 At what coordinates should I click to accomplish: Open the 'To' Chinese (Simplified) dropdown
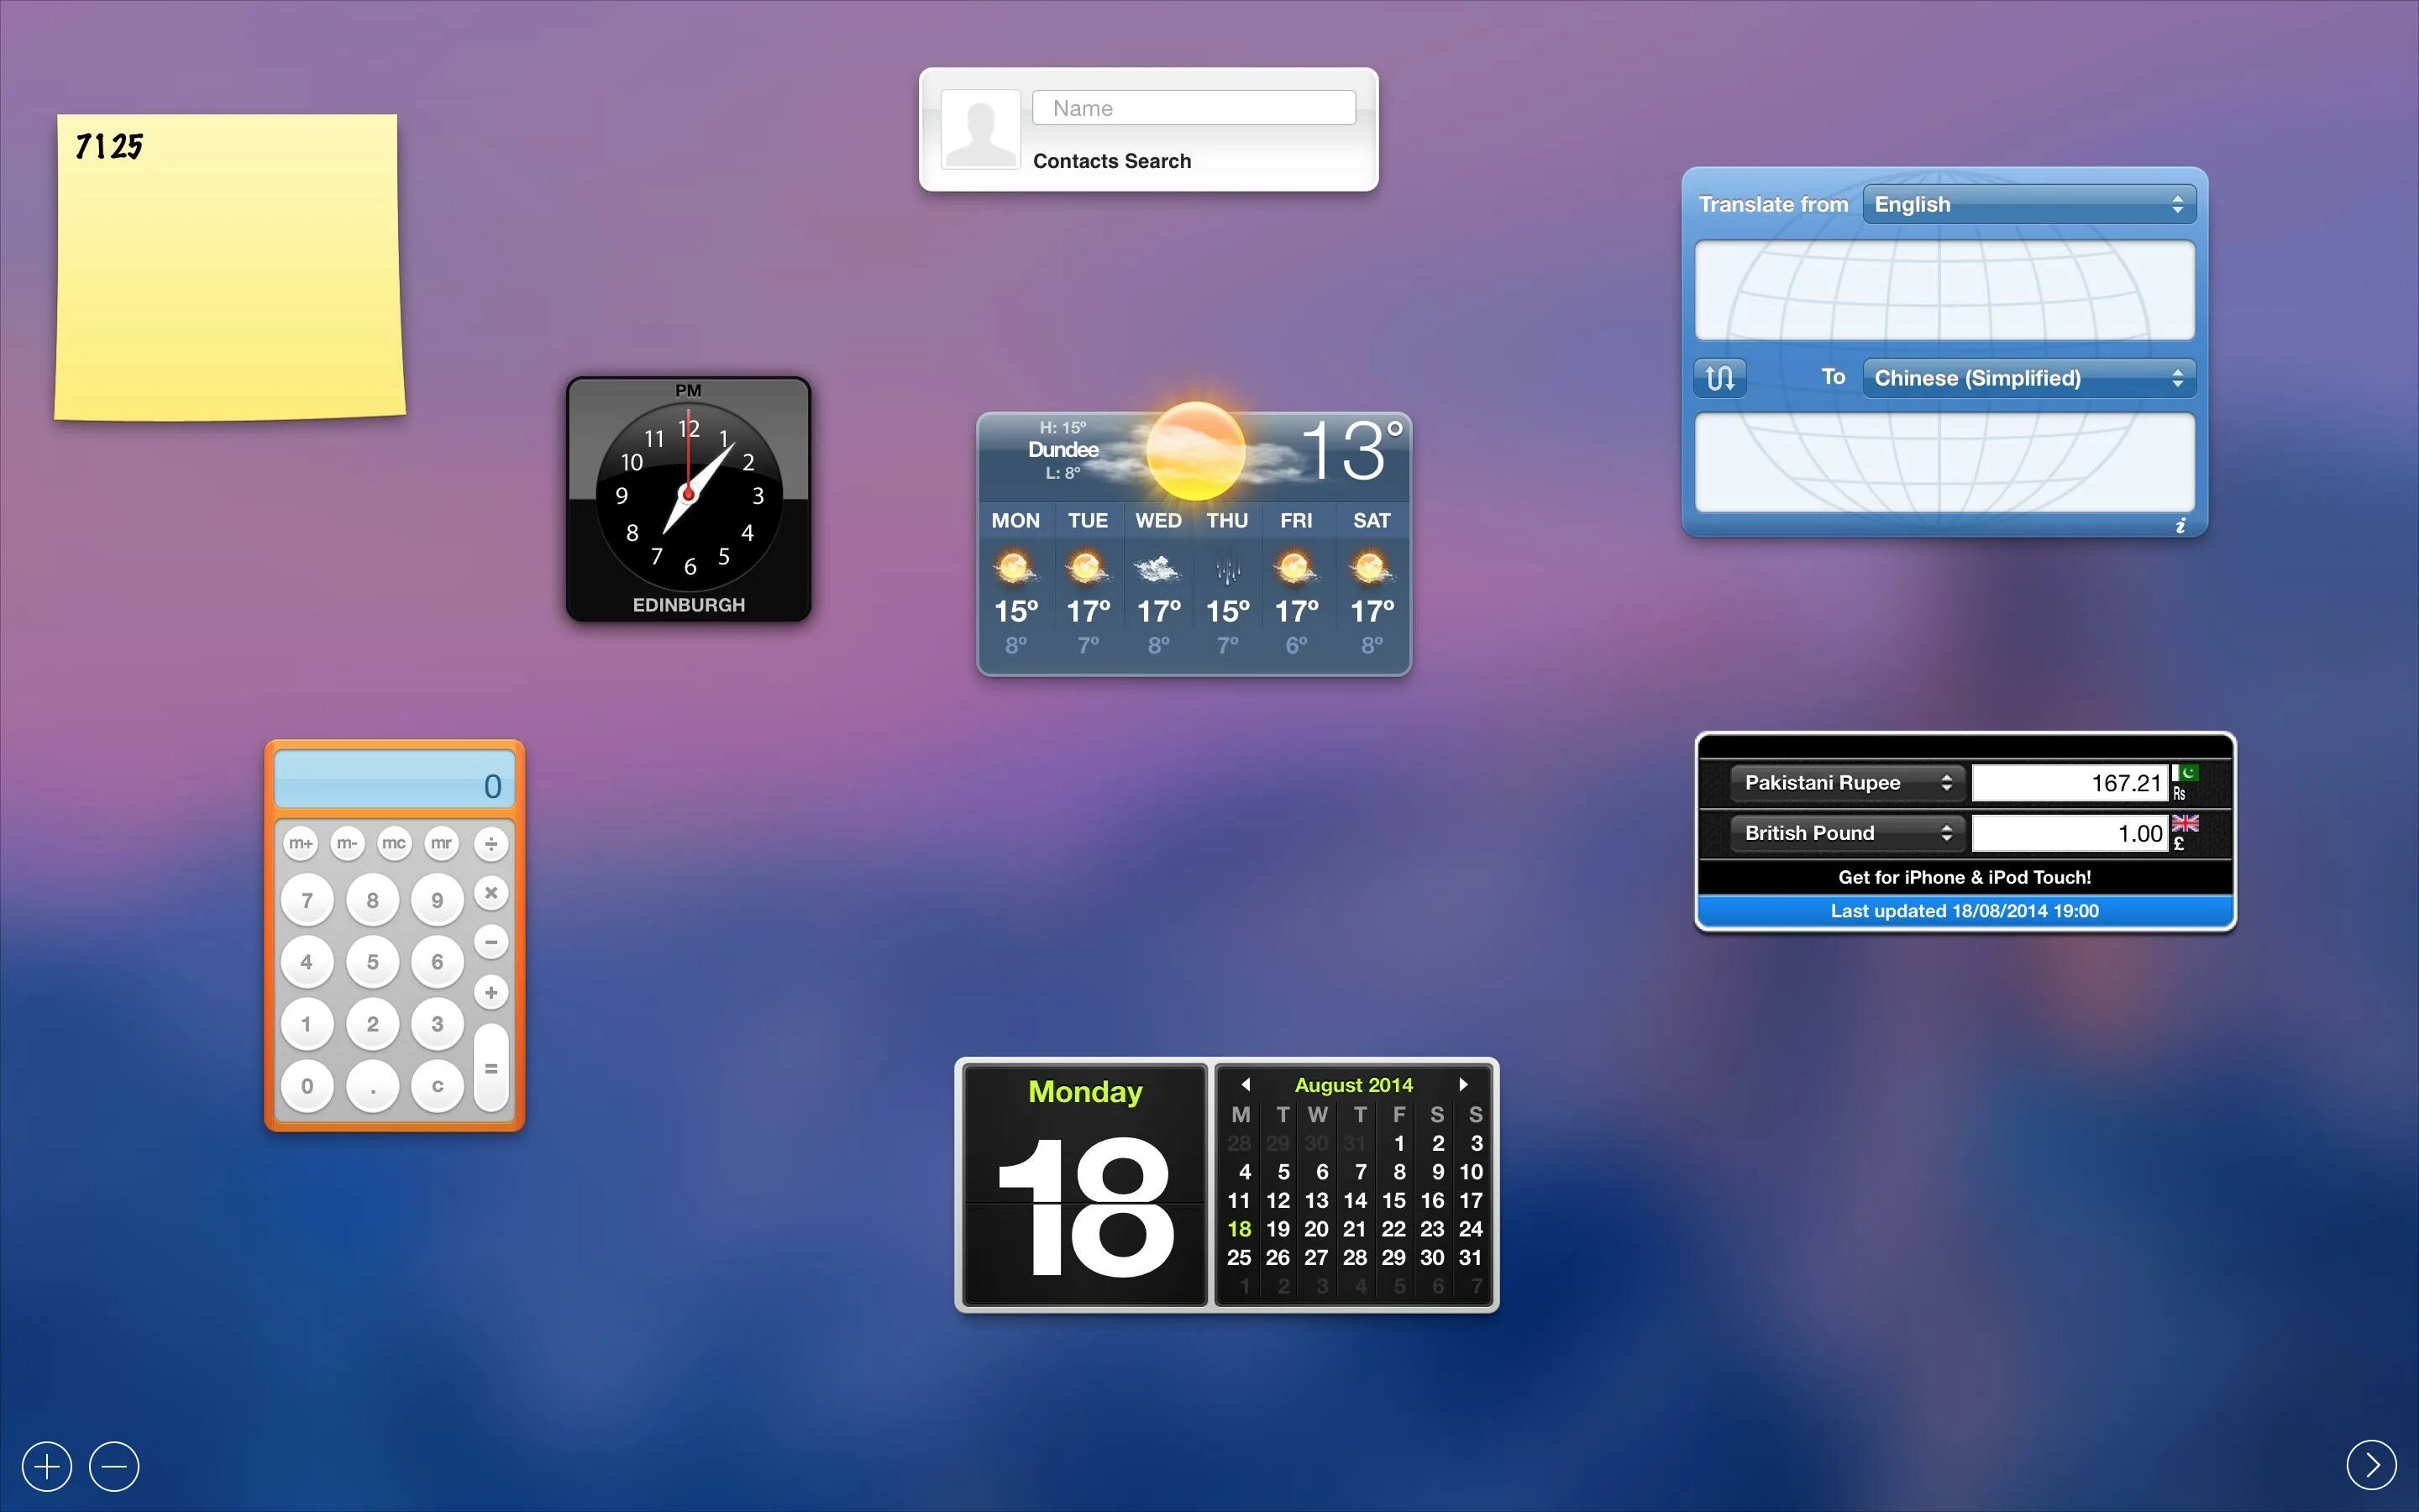pos(2027,377)
